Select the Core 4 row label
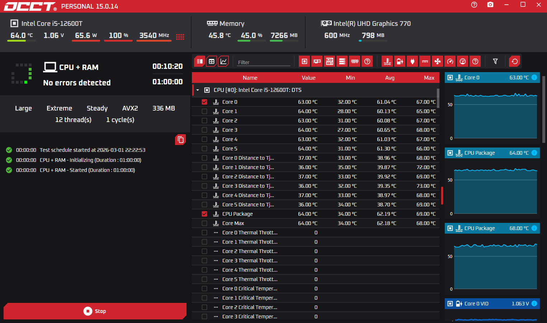The width and height of the screenshot is (547, 323). pos(230,139)
